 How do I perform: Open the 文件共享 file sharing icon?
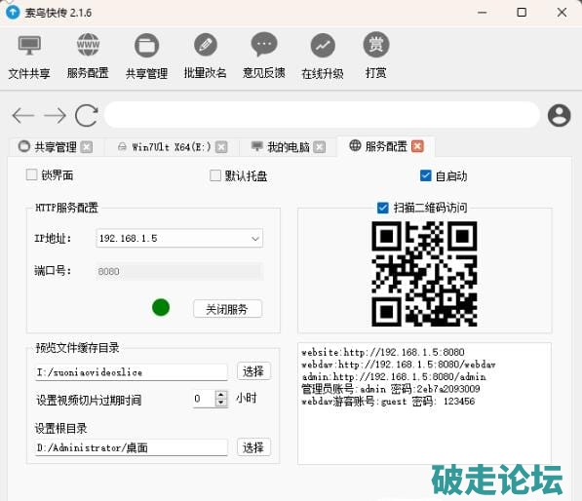[29, 45]
